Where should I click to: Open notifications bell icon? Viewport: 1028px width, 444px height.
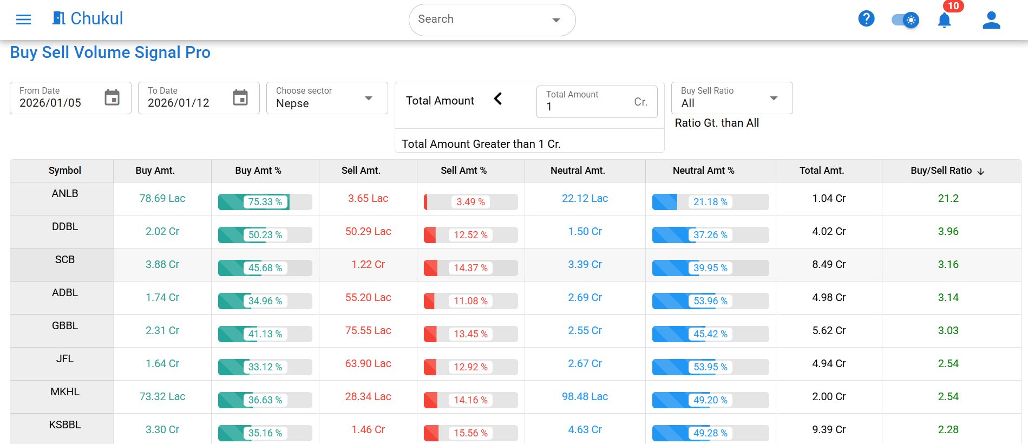pyautogui.click(x=944, y=20)
